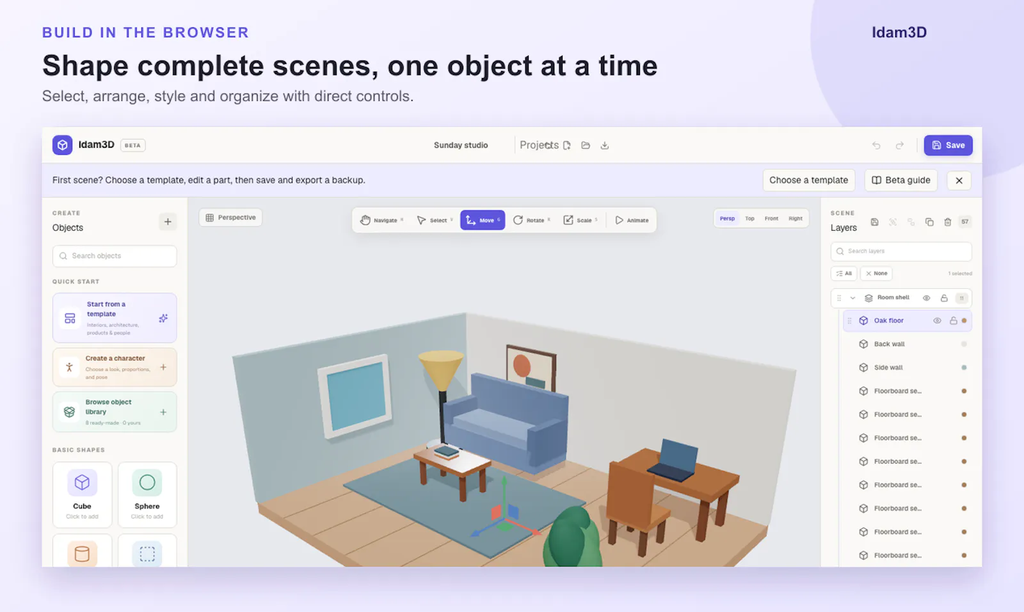The width and height of the screenshot is (1024, 612).
Task: Click the trash delete icon in Layers header
Action: pos(948,222)
